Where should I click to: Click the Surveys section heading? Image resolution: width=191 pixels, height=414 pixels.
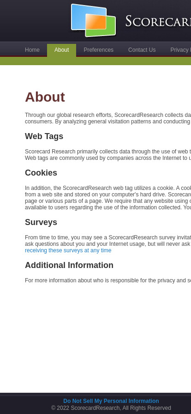(41, 222)
